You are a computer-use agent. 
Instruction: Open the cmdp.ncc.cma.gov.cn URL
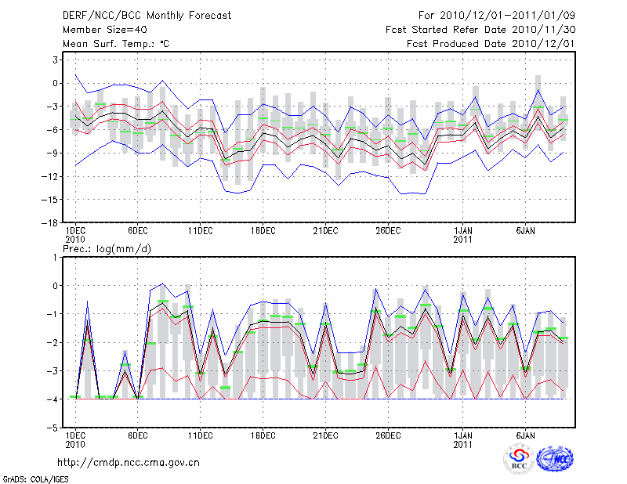[x=129, y=462]
